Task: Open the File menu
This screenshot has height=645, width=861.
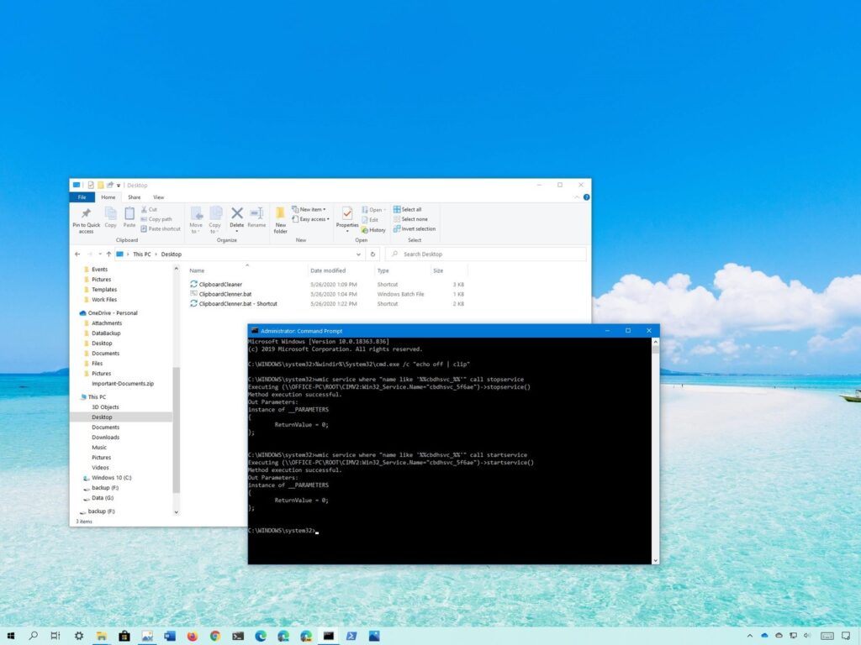Action: point(82,197)
